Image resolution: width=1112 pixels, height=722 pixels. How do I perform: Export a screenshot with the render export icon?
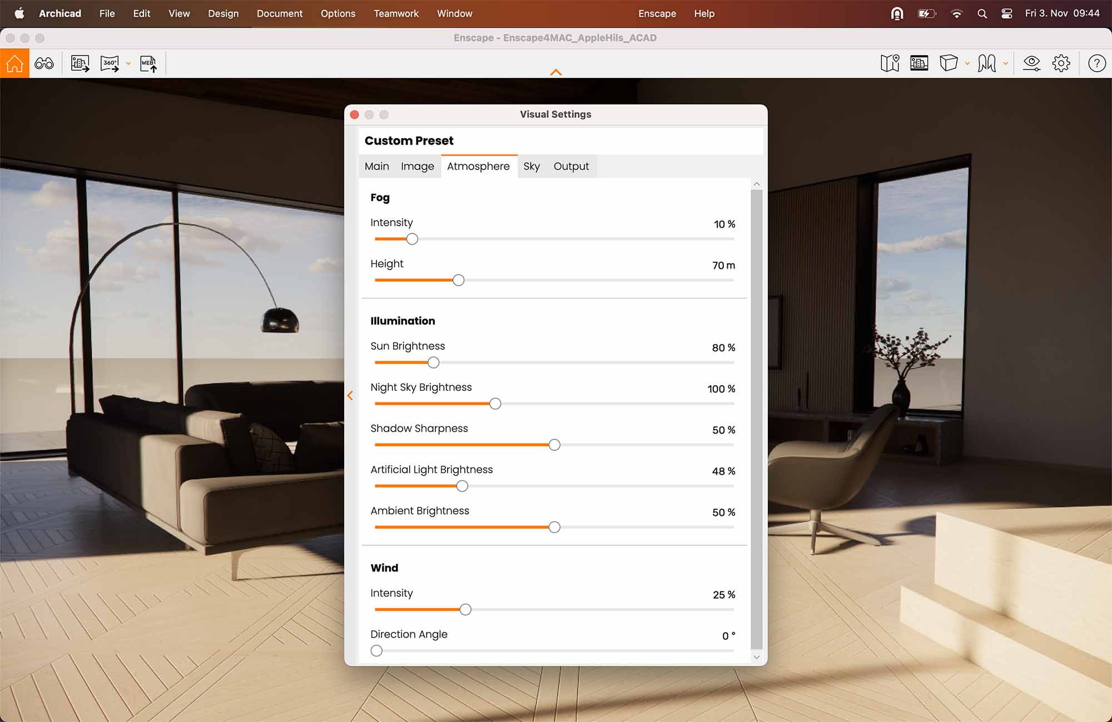tap(79, 63)
